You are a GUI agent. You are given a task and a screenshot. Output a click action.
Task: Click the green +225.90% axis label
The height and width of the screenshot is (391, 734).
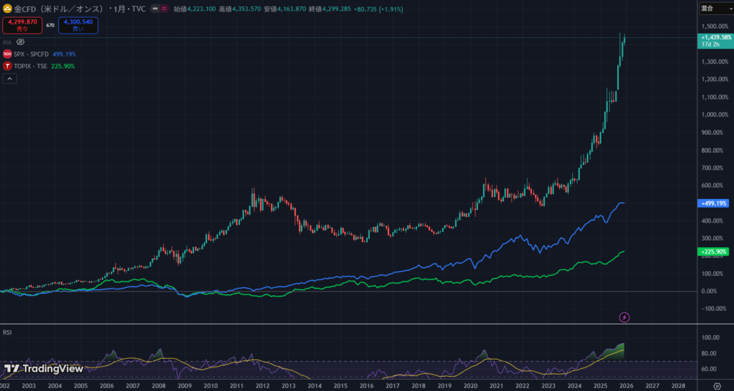713,251
